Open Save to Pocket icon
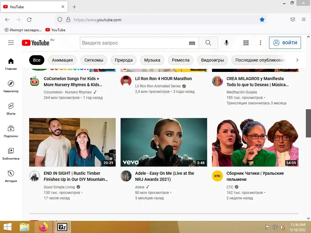311x233 pixels. pos(293,19)
